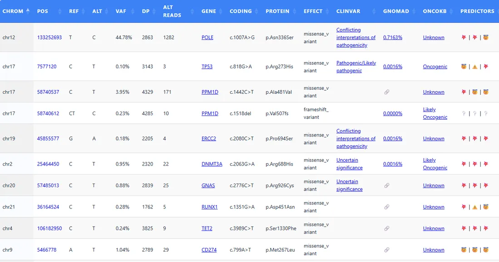Open gnomAD 0.7163% frequency link
Viewport: 499px width, 262px height.
[393, 37]
